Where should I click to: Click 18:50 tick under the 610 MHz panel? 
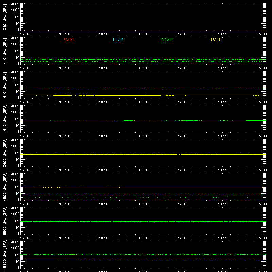pos(222,102)
